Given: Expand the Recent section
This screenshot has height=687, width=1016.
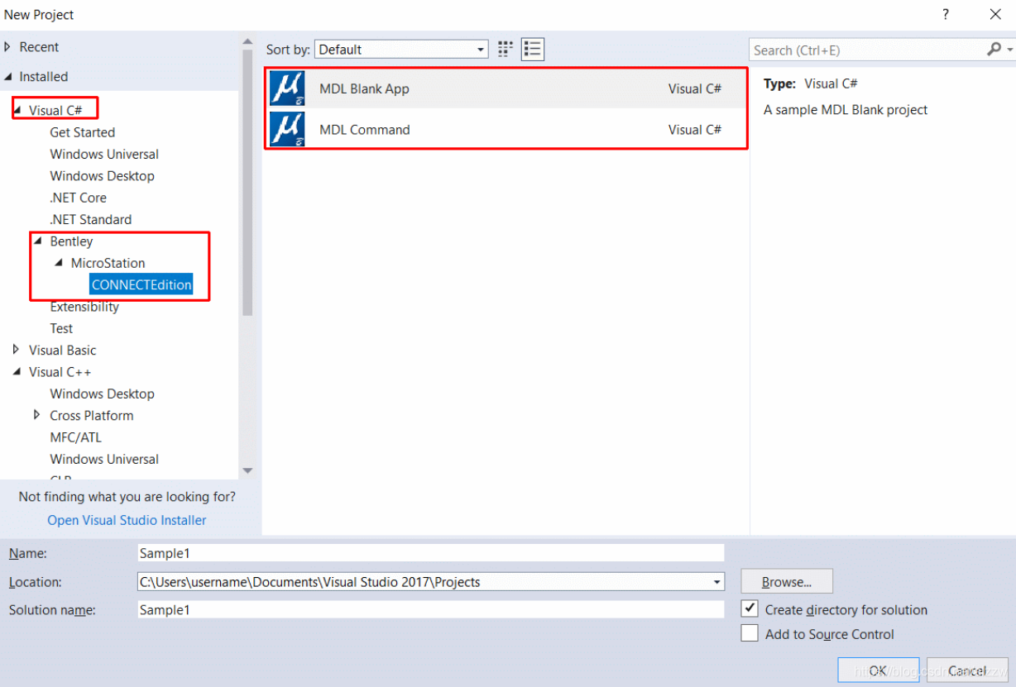Looking at the screenshot, I should coord(7,47).
